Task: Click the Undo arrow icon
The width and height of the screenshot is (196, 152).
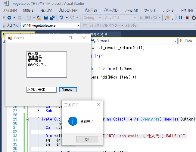Action: pyautogui.click(x=61, y=18)
